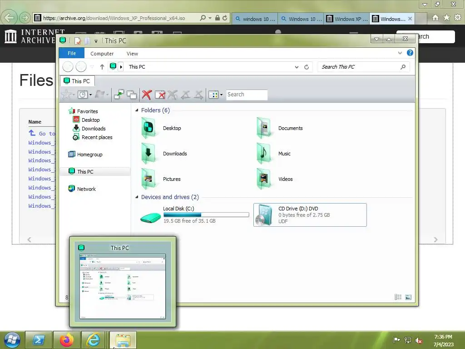This screenshot has width=465, height=349.
Task: Click the PowerShell taskbar icon
Action: pyautogui.click(x=39, y=340)
